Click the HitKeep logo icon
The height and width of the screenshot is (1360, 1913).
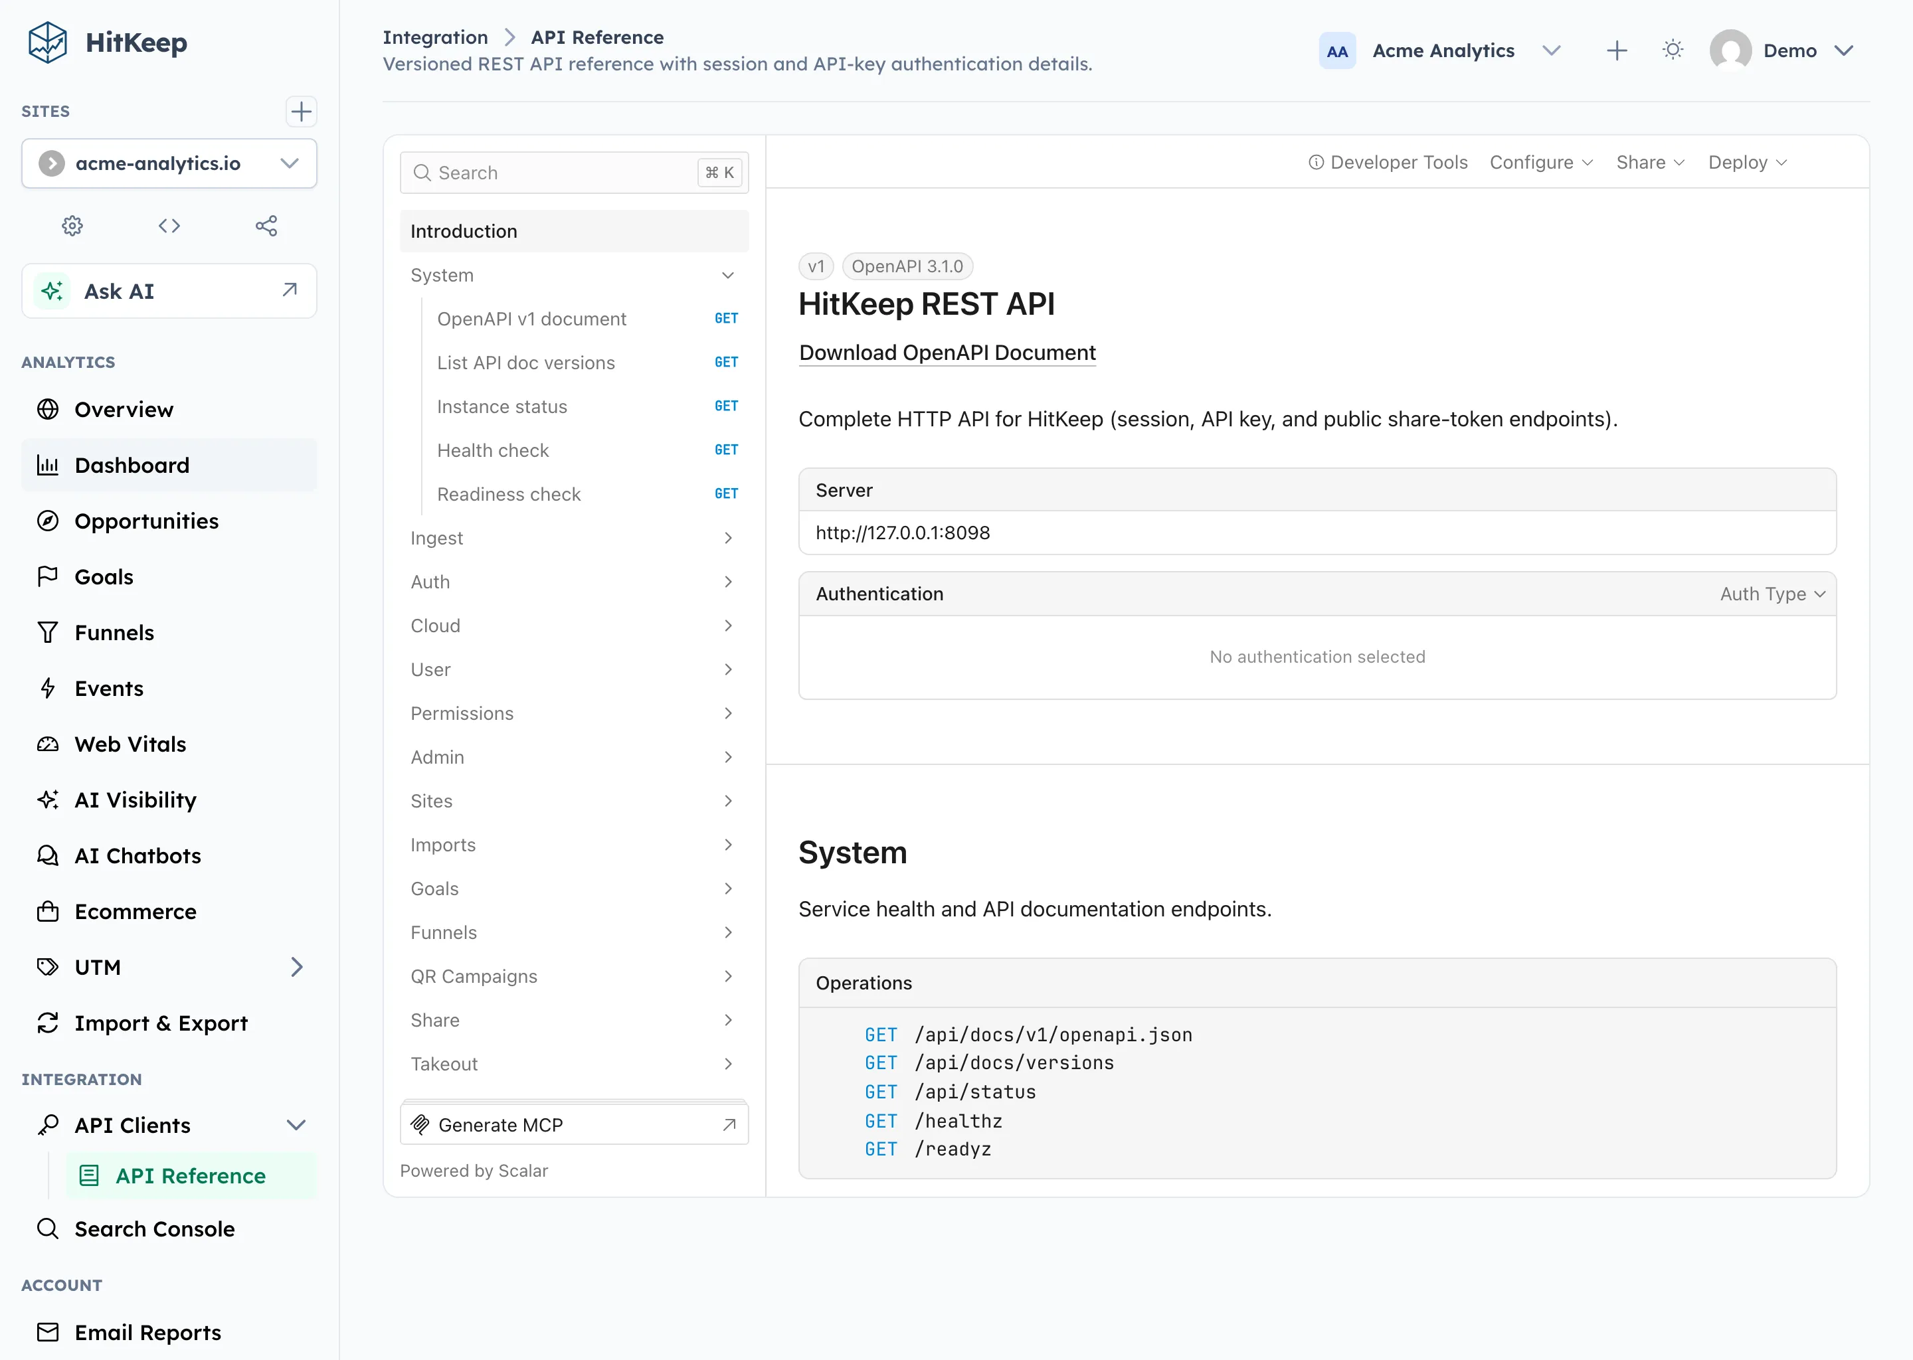click(48, 42)
